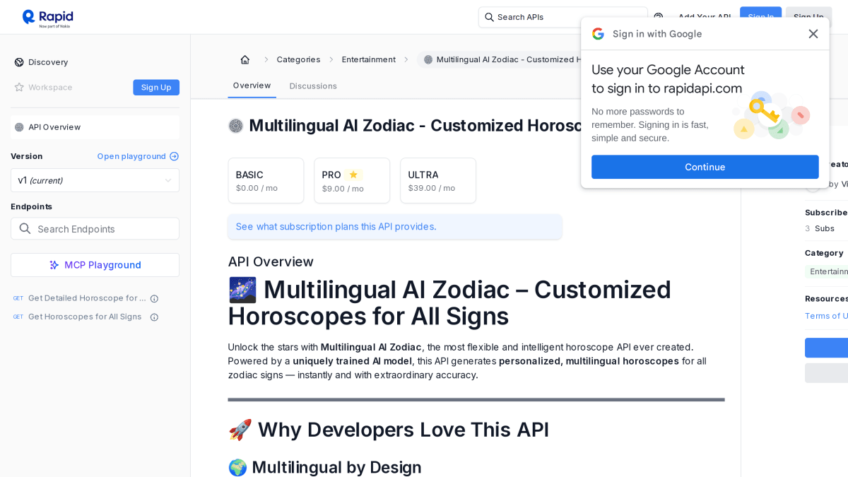Image resolution: width=848 pixels, height=477 pixels.
Task: Open Entertainment in the breadcrumb
Action: coord(368,59)
